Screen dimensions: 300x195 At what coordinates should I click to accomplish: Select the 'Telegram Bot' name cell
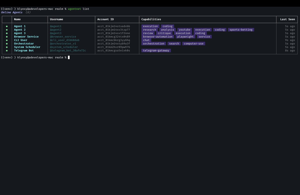[x=24, y=50]
